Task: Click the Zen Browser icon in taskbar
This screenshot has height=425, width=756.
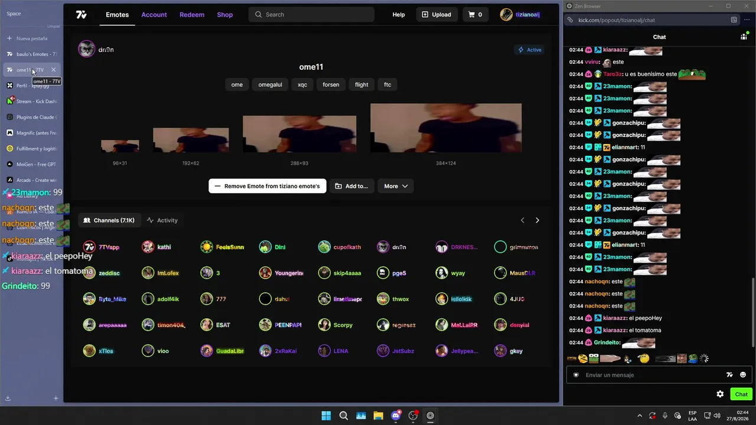Action: tap(431, 416)
